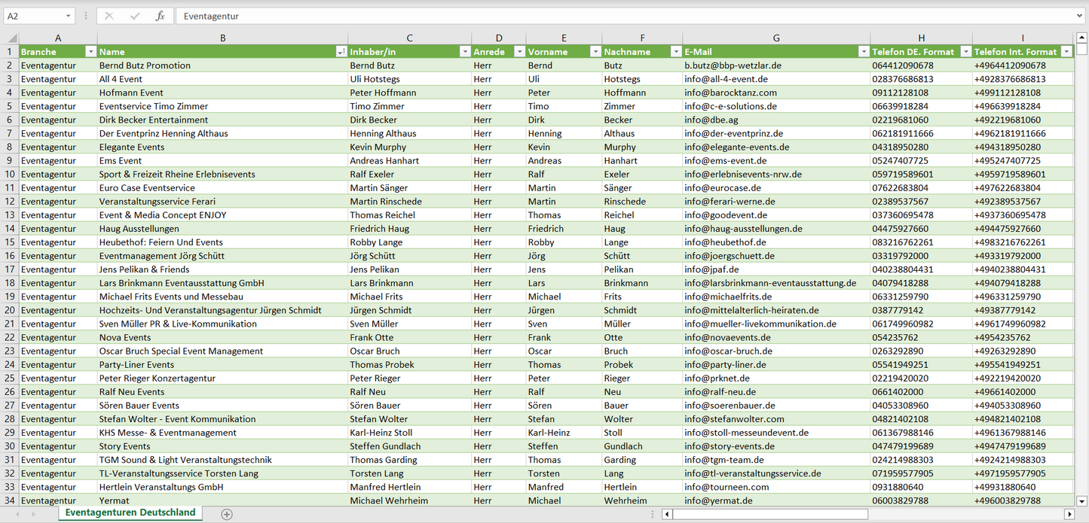This screenshot has width=1089, height=523.
Task: Open the Branche column filter dropdown
Action: tap(90, 52)
